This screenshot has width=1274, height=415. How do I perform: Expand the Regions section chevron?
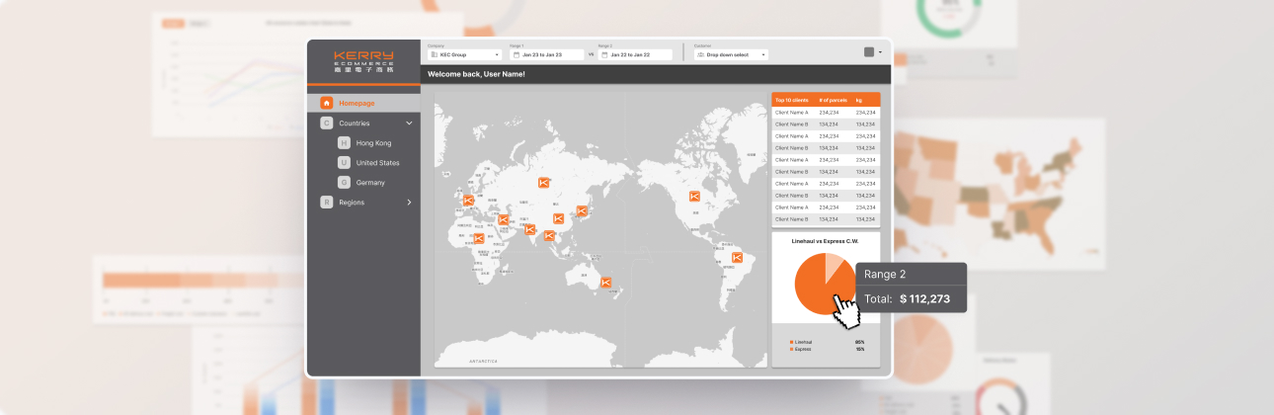pos(409,203)
